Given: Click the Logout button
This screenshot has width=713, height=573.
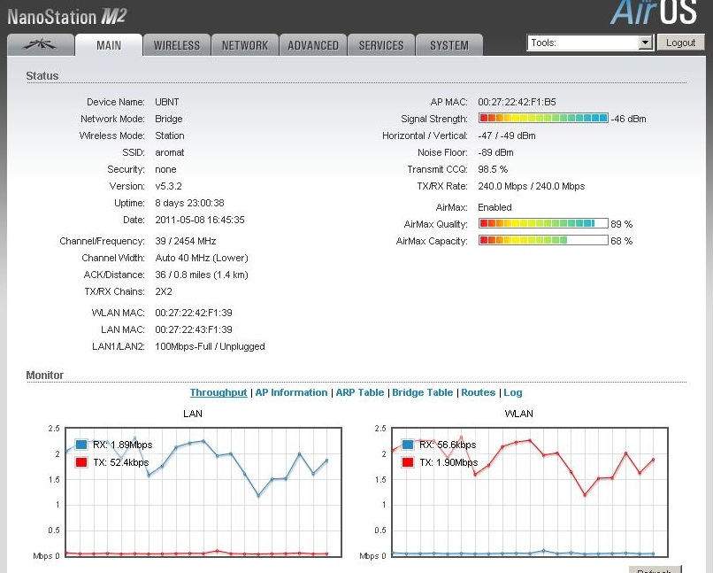Looking at the screenshot, I should tap(681, 43).
